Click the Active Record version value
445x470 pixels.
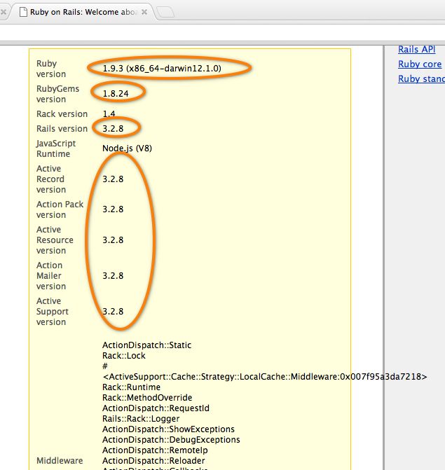(113, 179)
